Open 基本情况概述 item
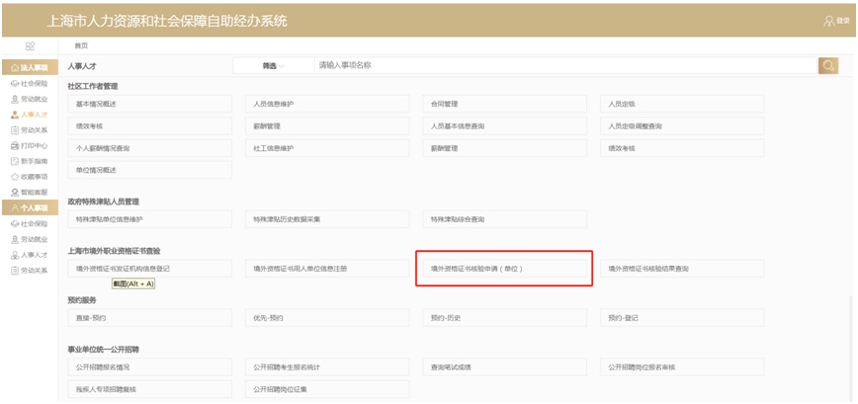 click(150, 104)
